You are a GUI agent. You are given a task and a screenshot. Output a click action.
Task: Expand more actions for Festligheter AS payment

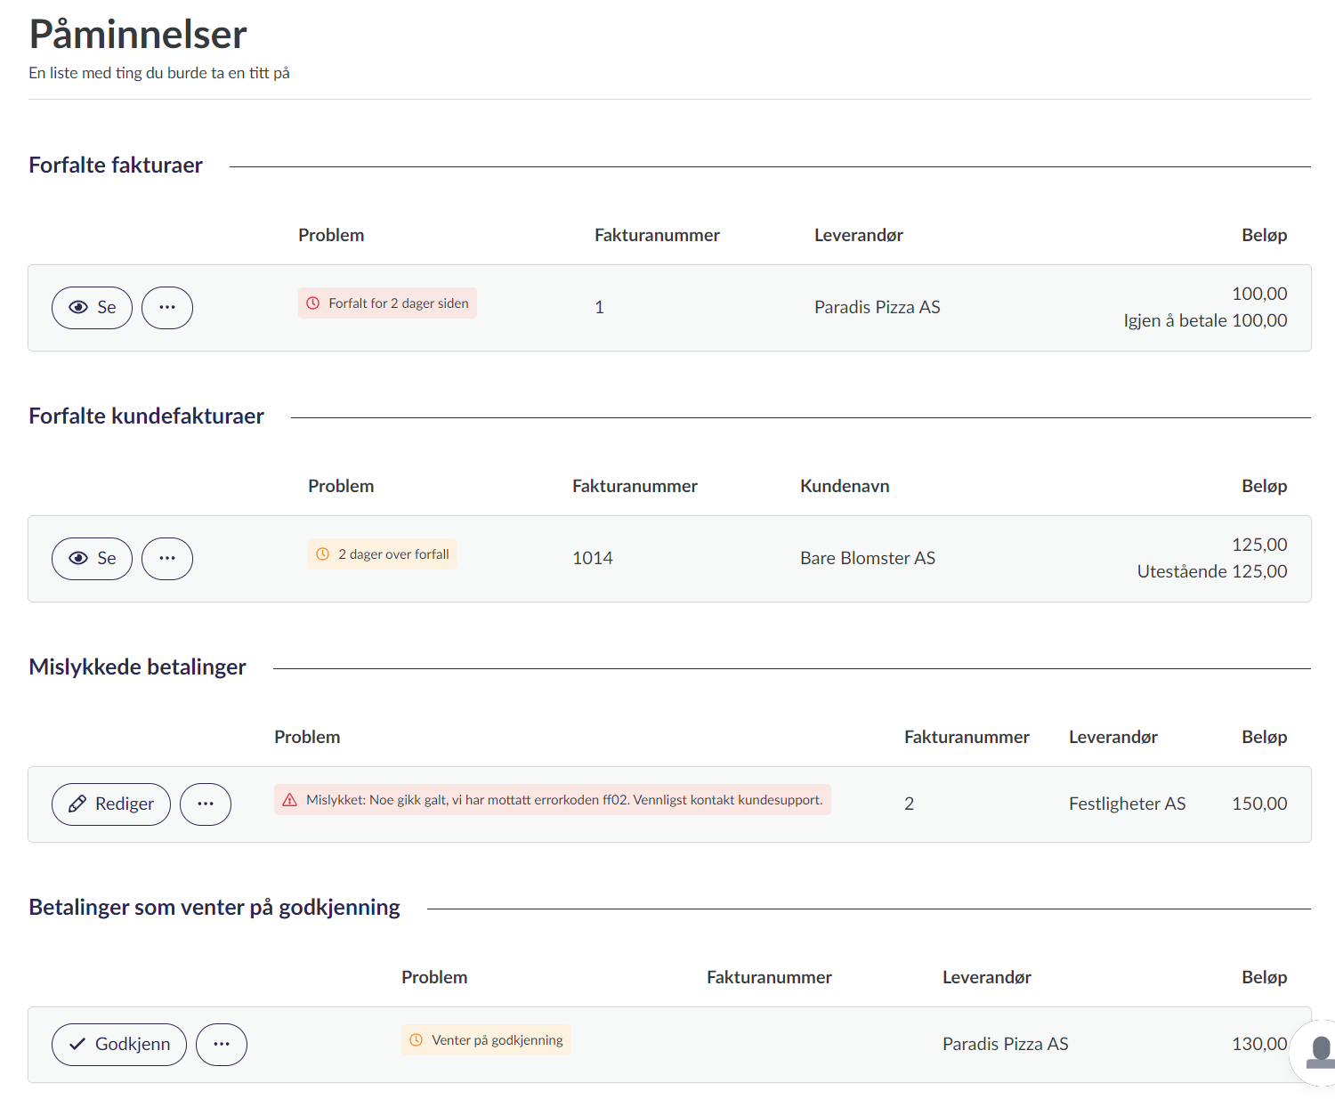tap(206, 804)
